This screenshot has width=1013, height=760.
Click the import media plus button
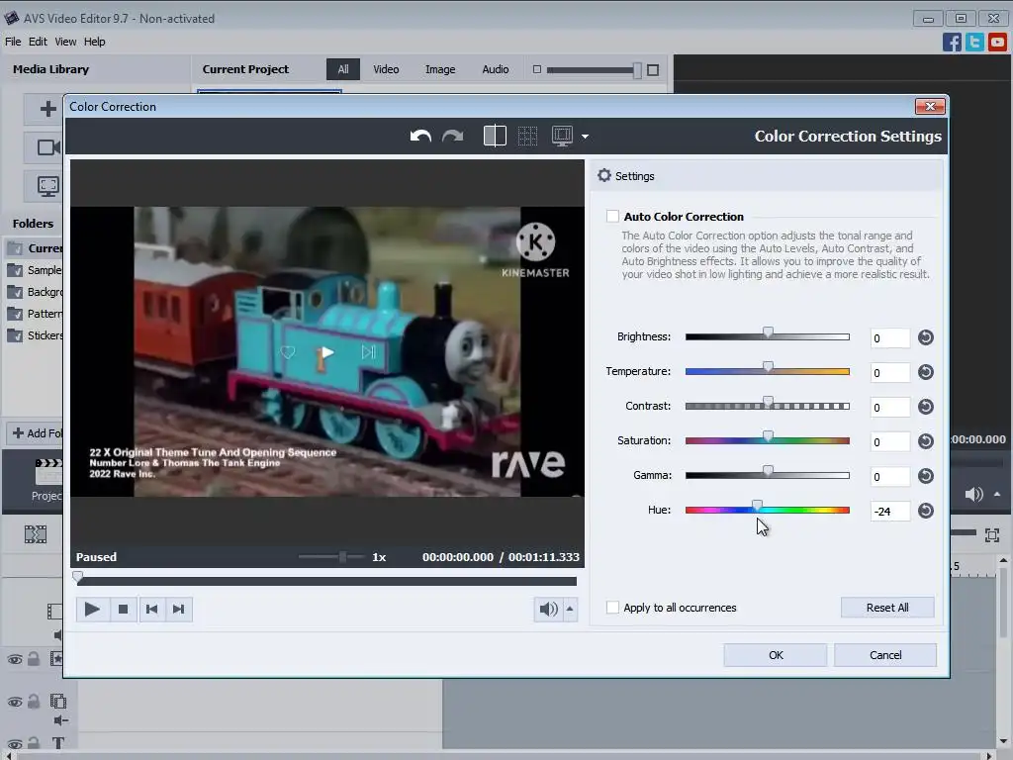click(47, 109)
